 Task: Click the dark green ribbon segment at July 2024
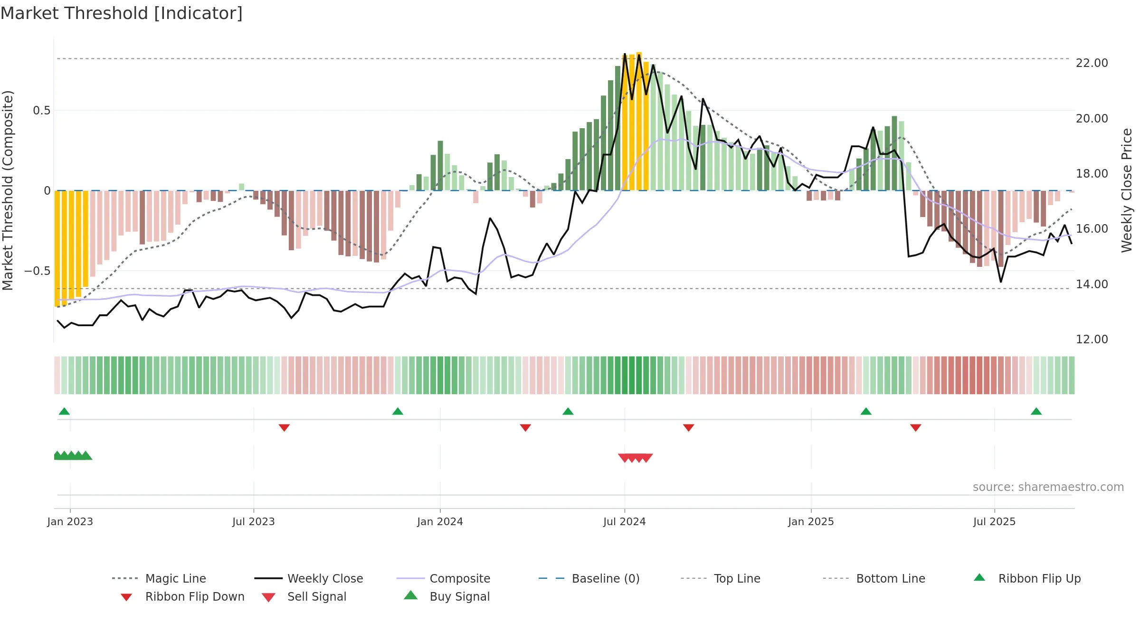628,375
